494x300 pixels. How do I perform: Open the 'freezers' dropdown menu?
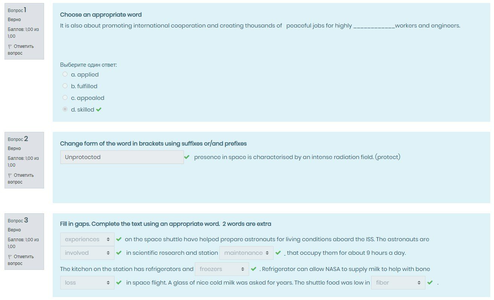(x=222, y=269)
